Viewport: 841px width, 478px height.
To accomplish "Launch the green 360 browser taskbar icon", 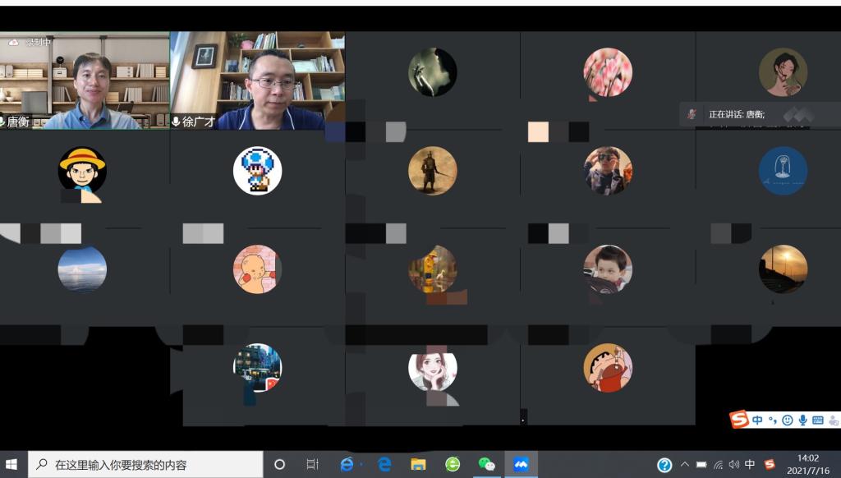I will coord(453,465).
